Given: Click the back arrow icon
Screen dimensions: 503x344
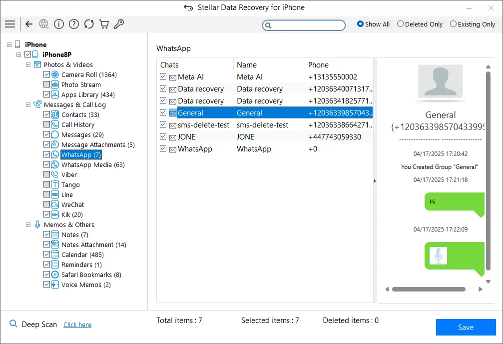Looking at the screenshot, I should 29,24.
